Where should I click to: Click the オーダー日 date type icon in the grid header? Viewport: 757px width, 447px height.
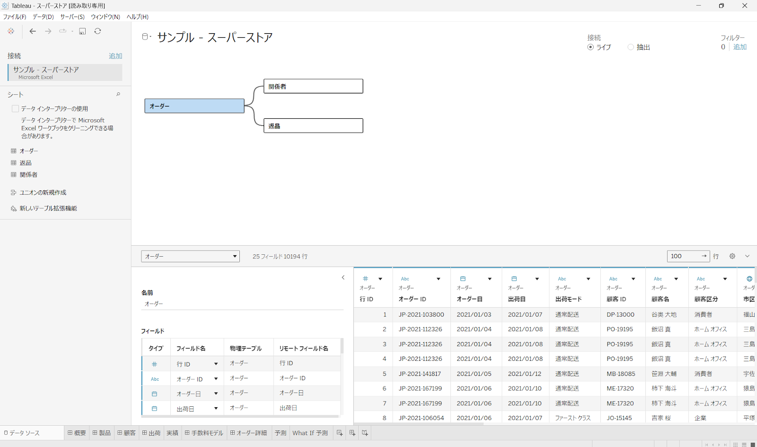[x=463, y=278]
